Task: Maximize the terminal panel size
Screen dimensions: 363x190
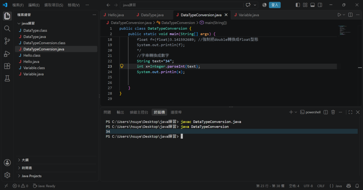Action: [350, 112]
